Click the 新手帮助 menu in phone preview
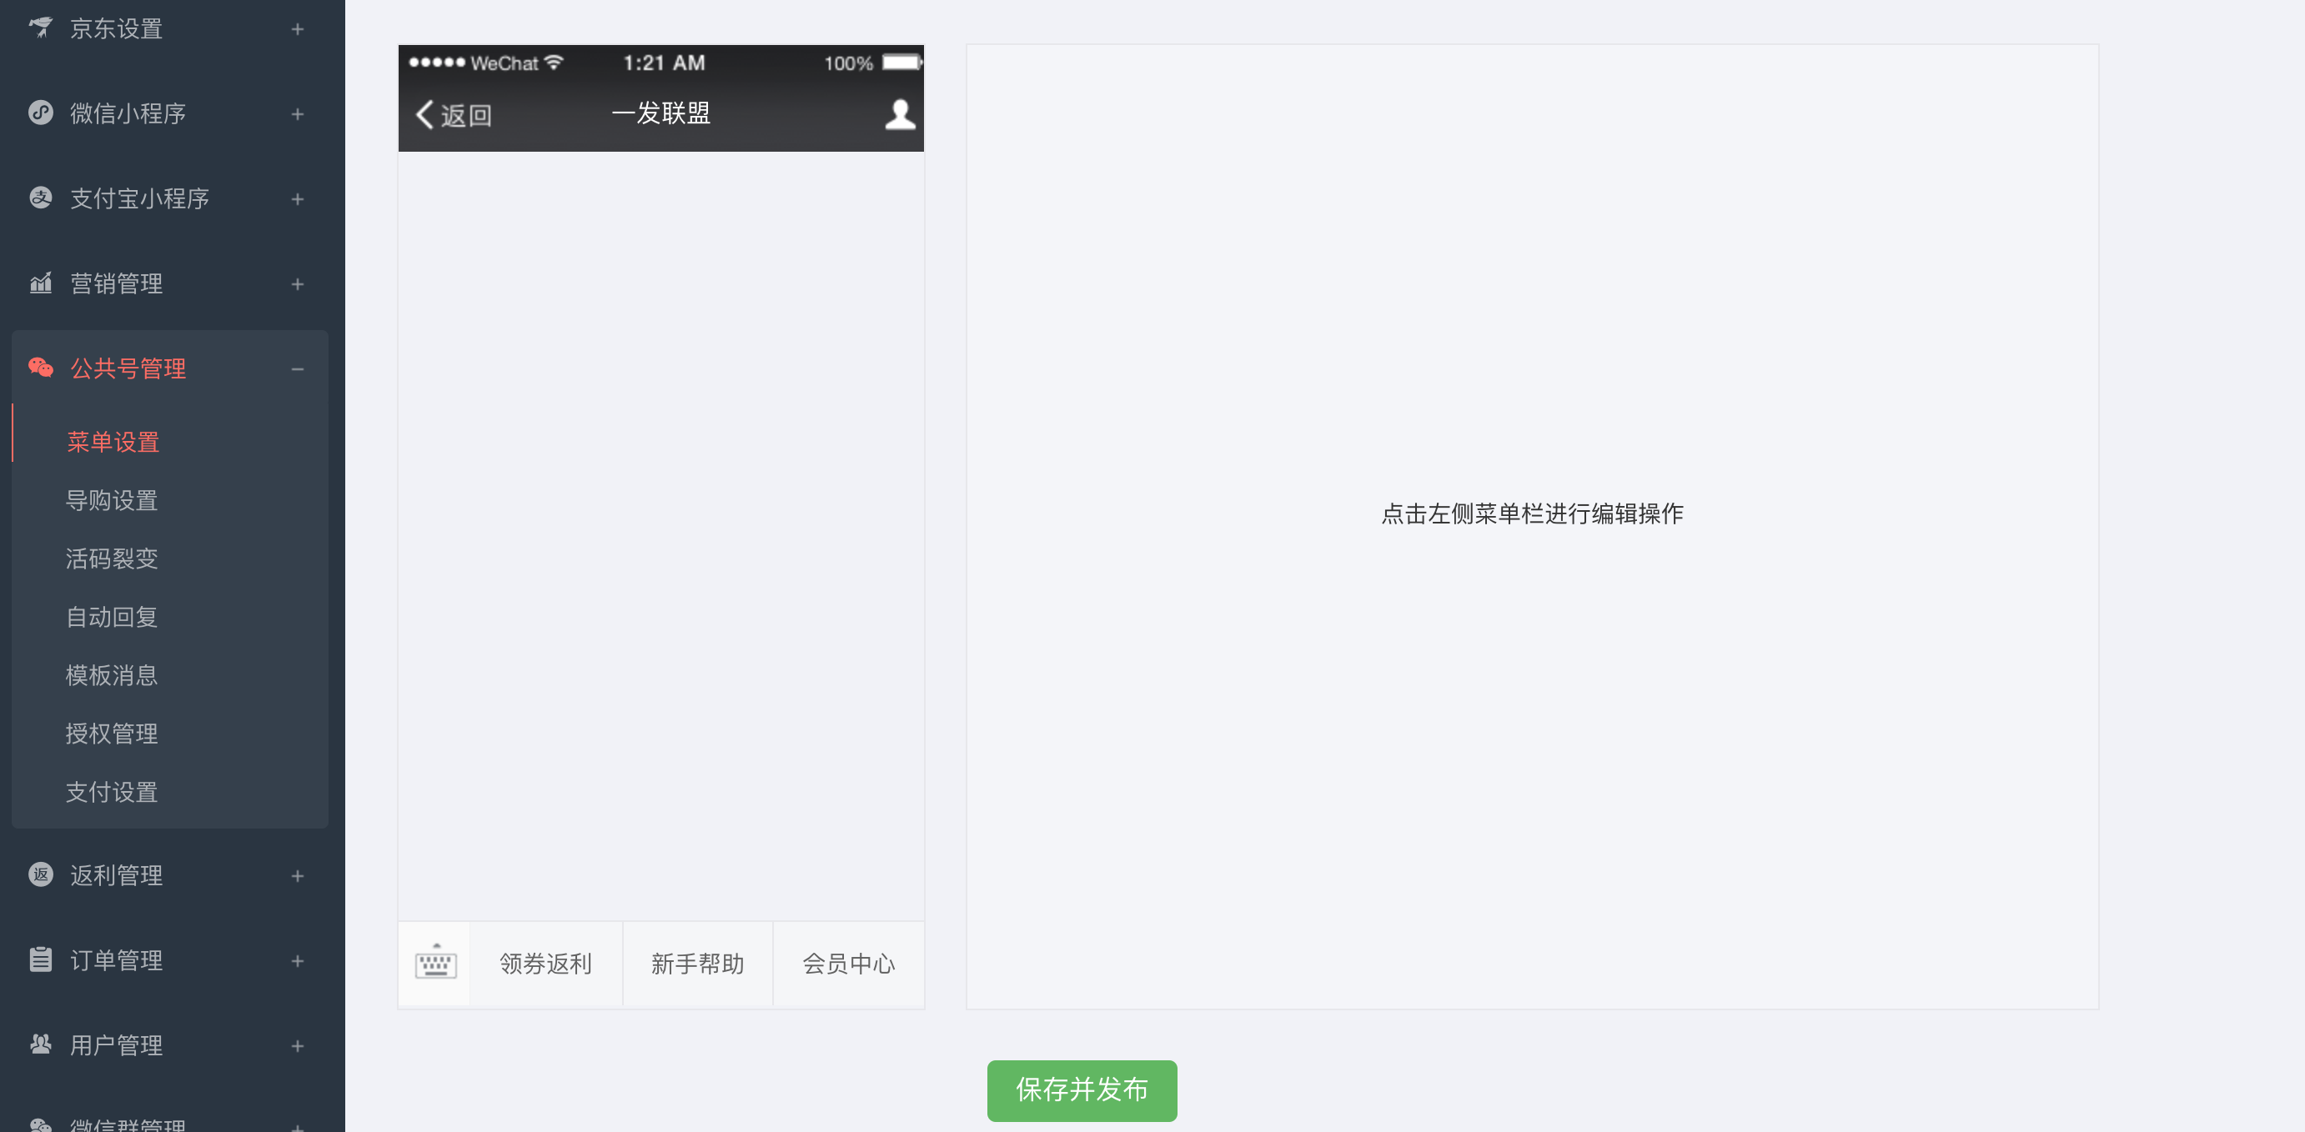 pos(697,964)
